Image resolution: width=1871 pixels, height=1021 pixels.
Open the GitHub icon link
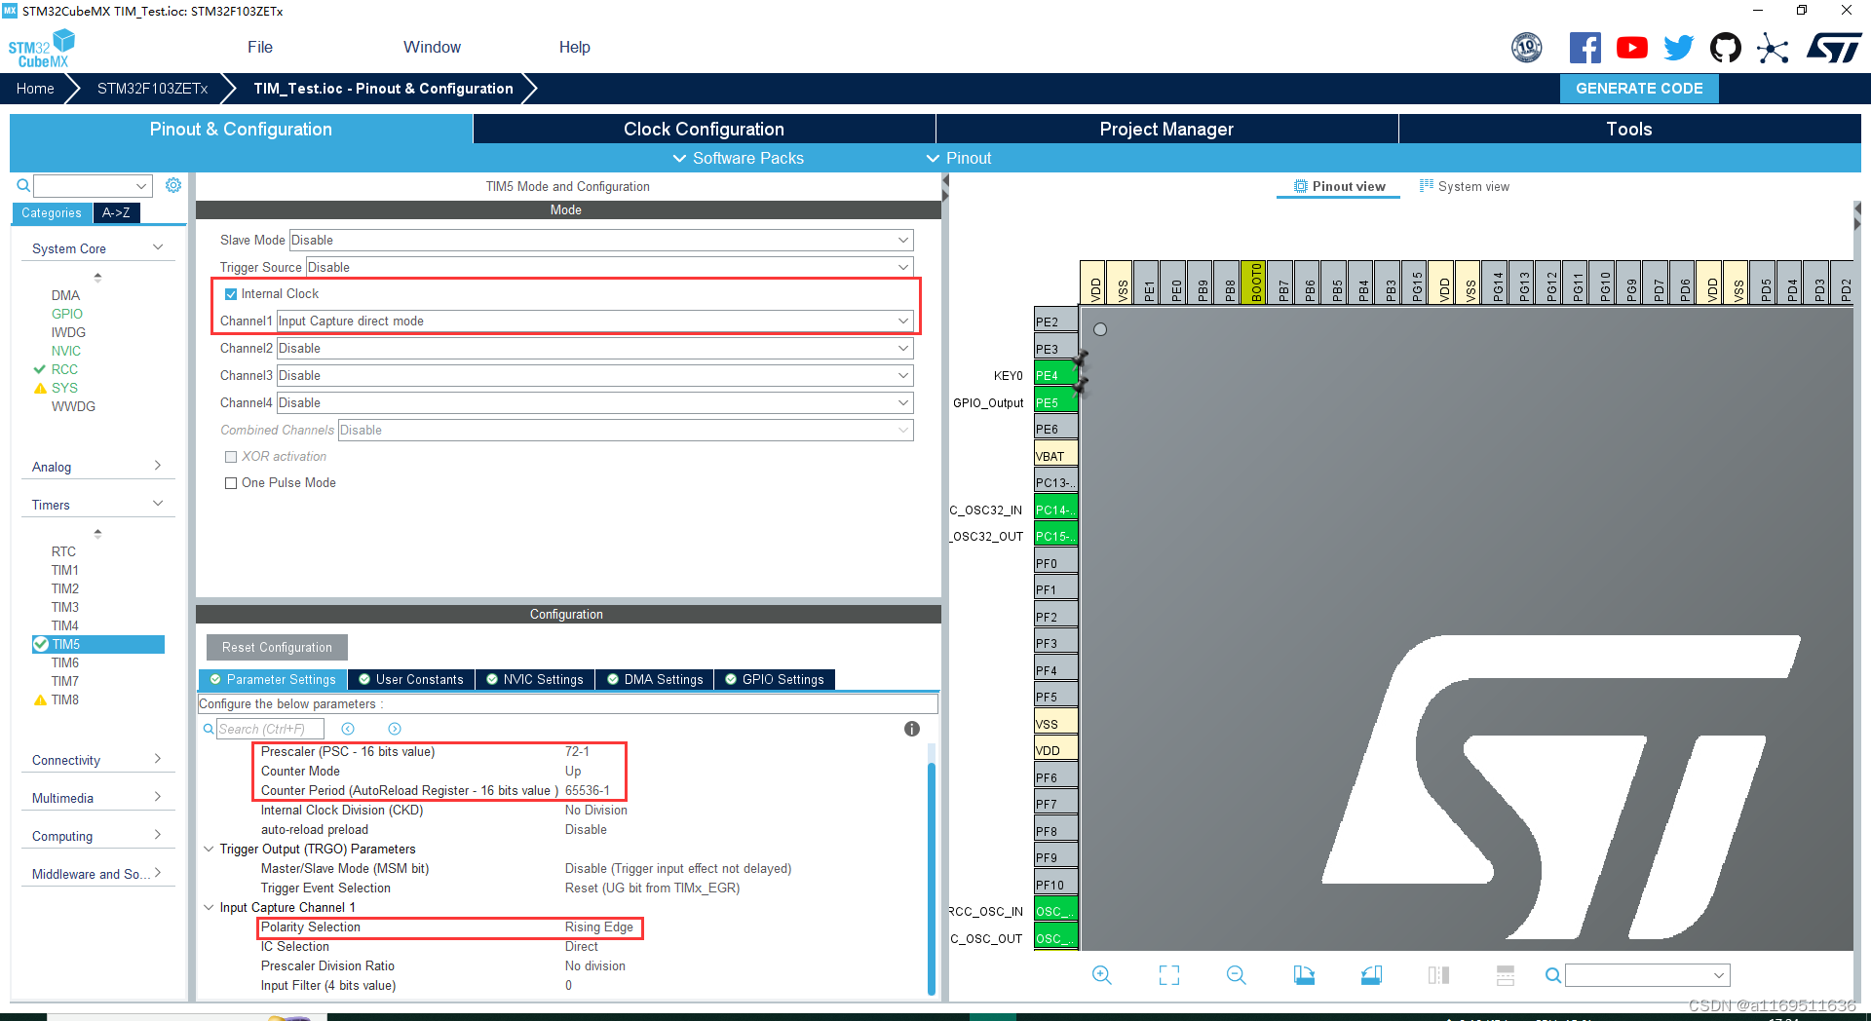coord(1726,48)
